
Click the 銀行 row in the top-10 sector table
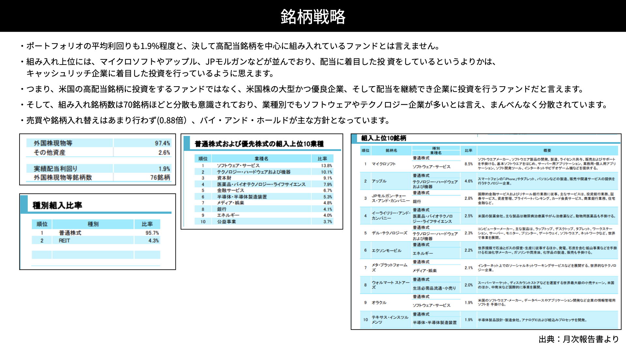tap(264, 209)
